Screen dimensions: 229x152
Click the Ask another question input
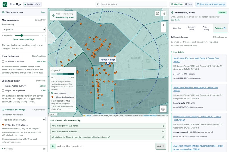[x=105, y=146]
